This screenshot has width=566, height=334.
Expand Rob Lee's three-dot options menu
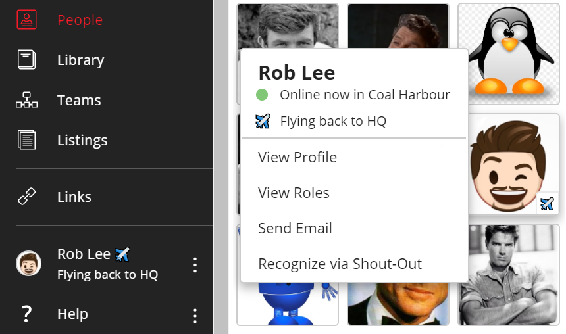195,265
